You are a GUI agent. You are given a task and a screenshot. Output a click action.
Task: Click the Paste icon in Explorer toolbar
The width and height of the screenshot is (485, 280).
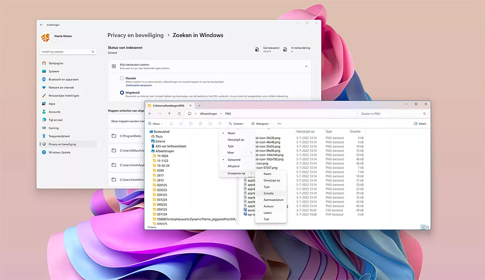pos(190,124)
